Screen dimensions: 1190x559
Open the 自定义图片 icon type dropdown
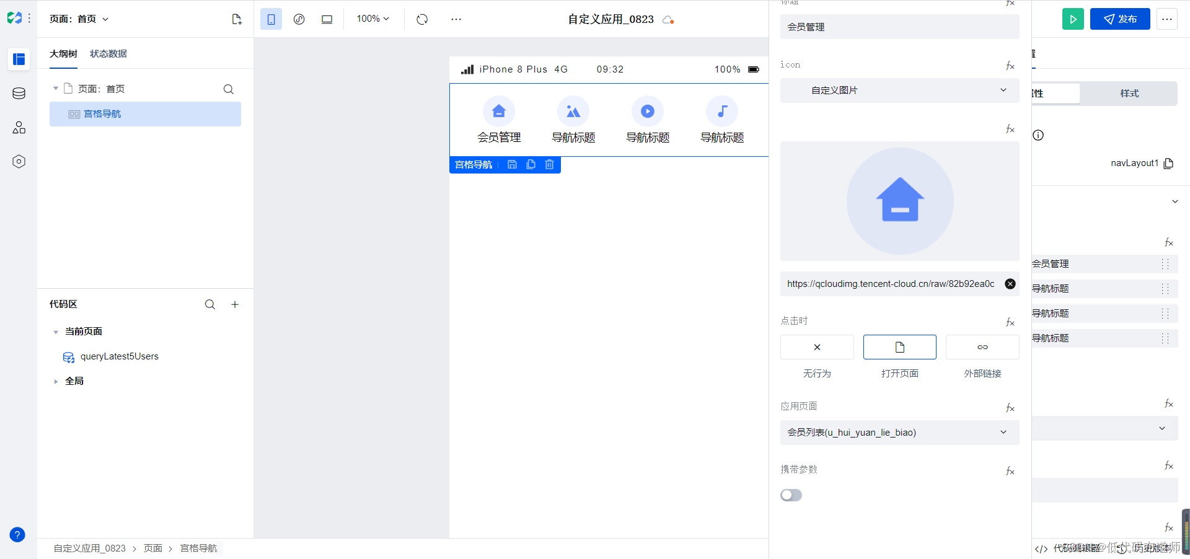coord(900,90)
